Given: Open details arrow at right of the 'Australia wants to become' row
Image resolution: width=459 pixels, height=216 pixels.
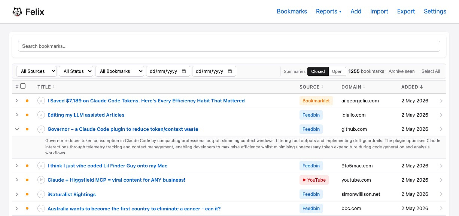Looking at the screenshot, I should click(441, 209).
